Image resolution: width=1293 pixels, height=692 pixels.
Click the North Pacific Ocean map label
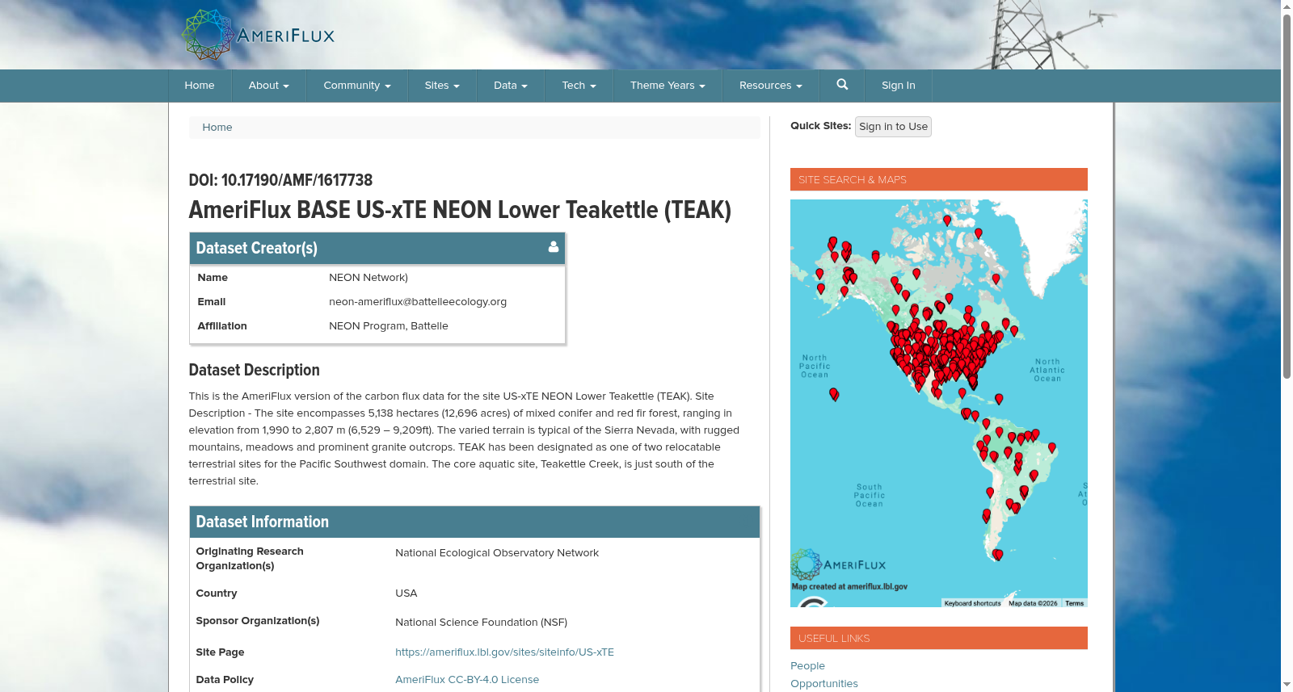815,366
